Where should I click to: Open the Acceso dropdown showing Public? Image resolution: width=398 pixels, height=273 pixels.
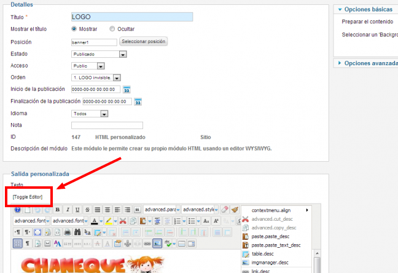coord(88,66)
